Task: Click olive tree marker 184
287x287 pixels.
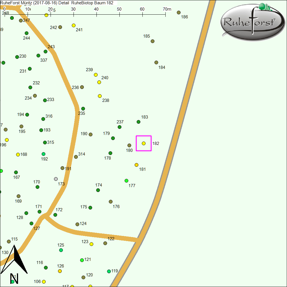Action: click(x=156, y=63)
